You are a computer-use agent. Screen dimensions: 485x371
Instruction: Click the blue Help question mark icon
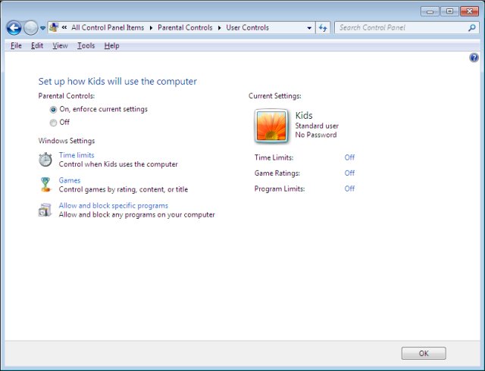click(x=474, y=58)
